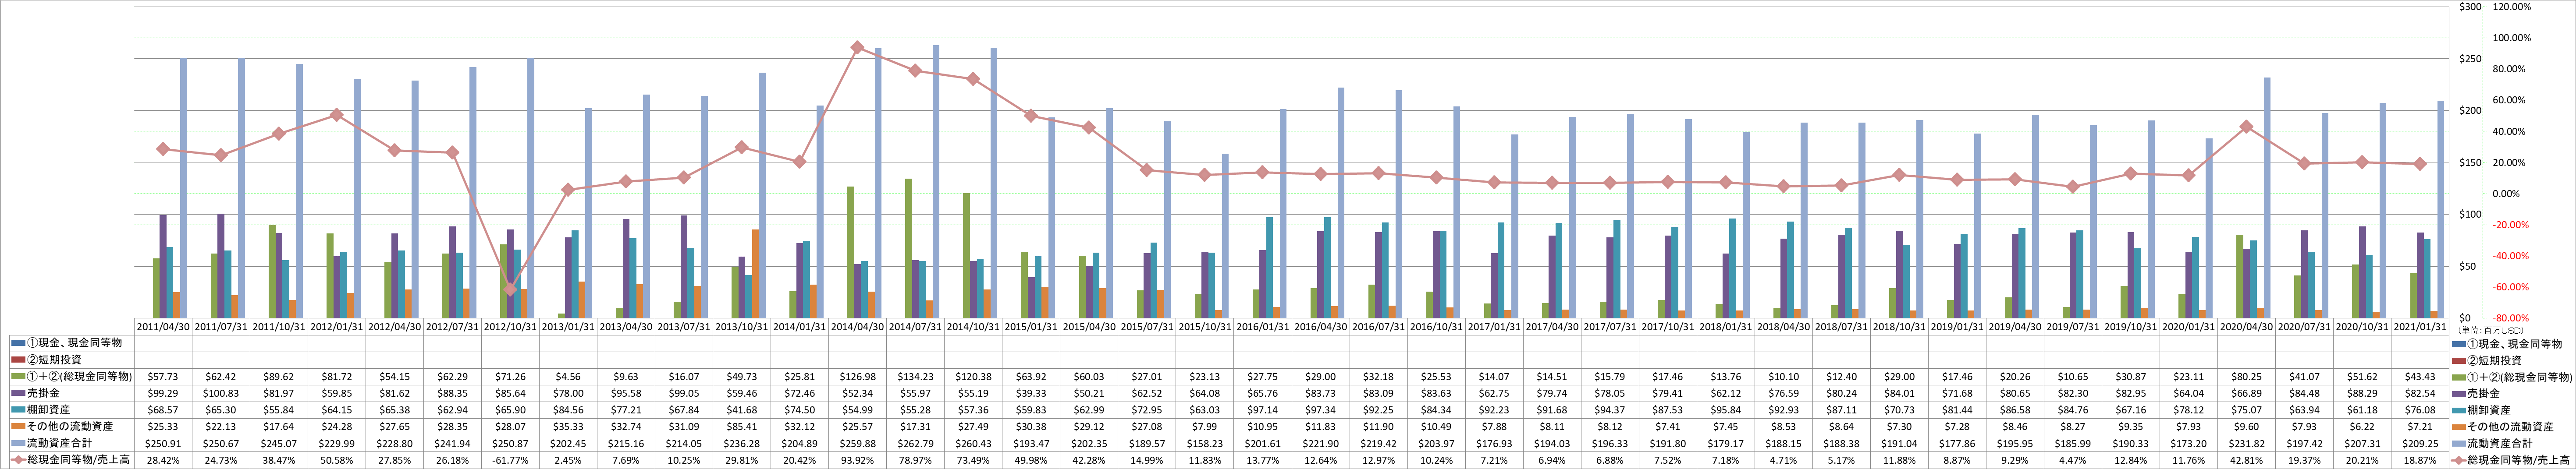The width and height of the screenshot is (2576, 469).
Task: Select the $57.73 cell for 2011/04/30
Action: [163, 377]
